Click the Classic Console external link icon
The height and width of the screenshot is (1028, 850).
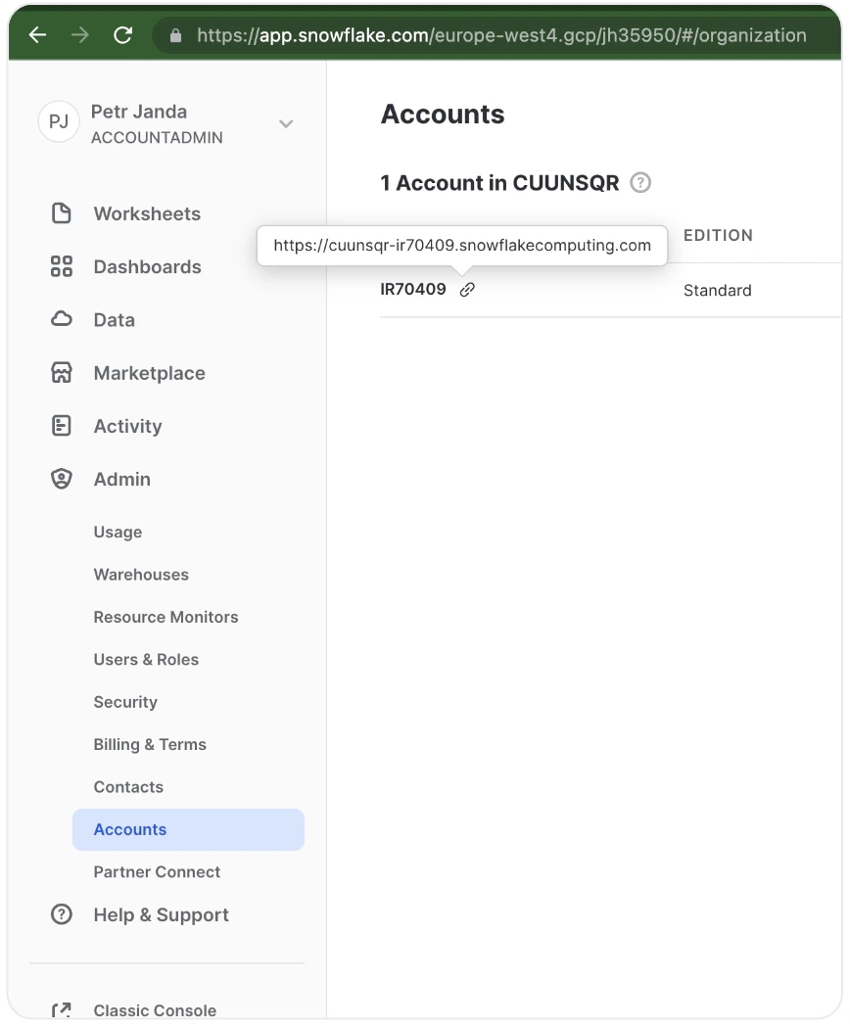tap(61, 1009)
